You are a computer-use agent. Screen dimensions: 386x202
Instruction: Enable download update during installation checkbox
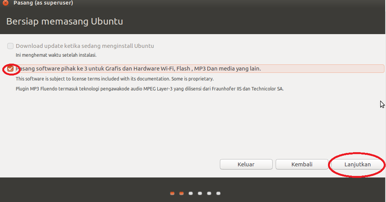point(10,46)
